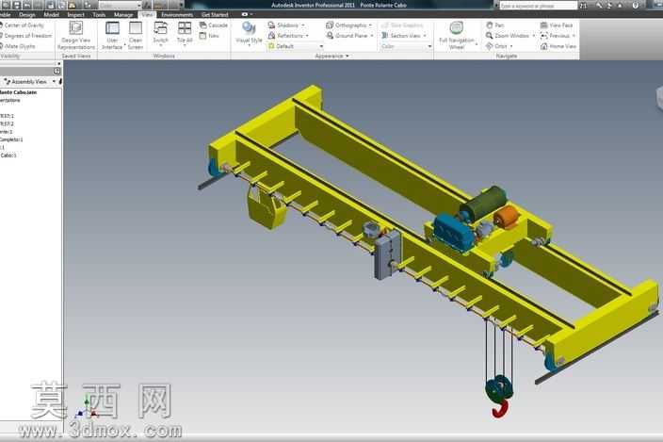Toggle Reflections on or off
The image size is (663, 442).
tap(285, 36)
